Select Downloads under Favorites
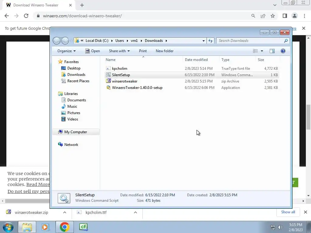311x233 pixels. click(x=76, y=75)
